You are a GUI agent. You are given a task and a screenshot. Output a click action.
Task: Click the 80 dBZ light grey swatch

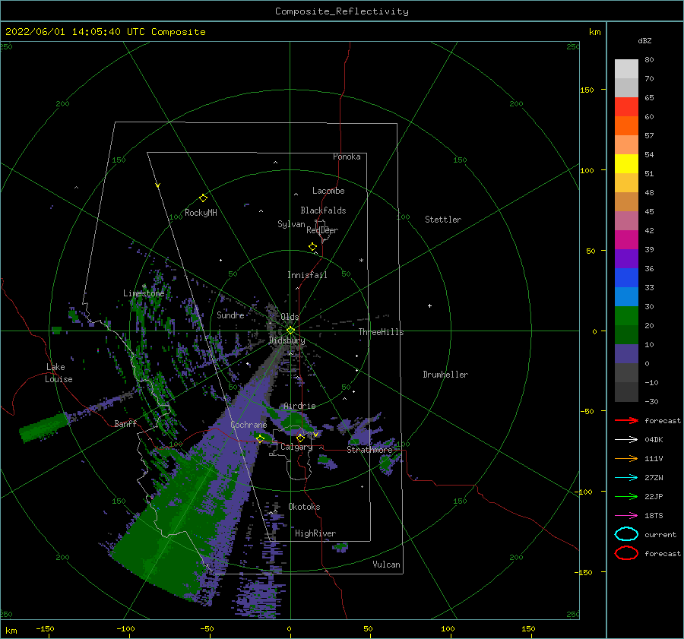(x=626, y=68)
